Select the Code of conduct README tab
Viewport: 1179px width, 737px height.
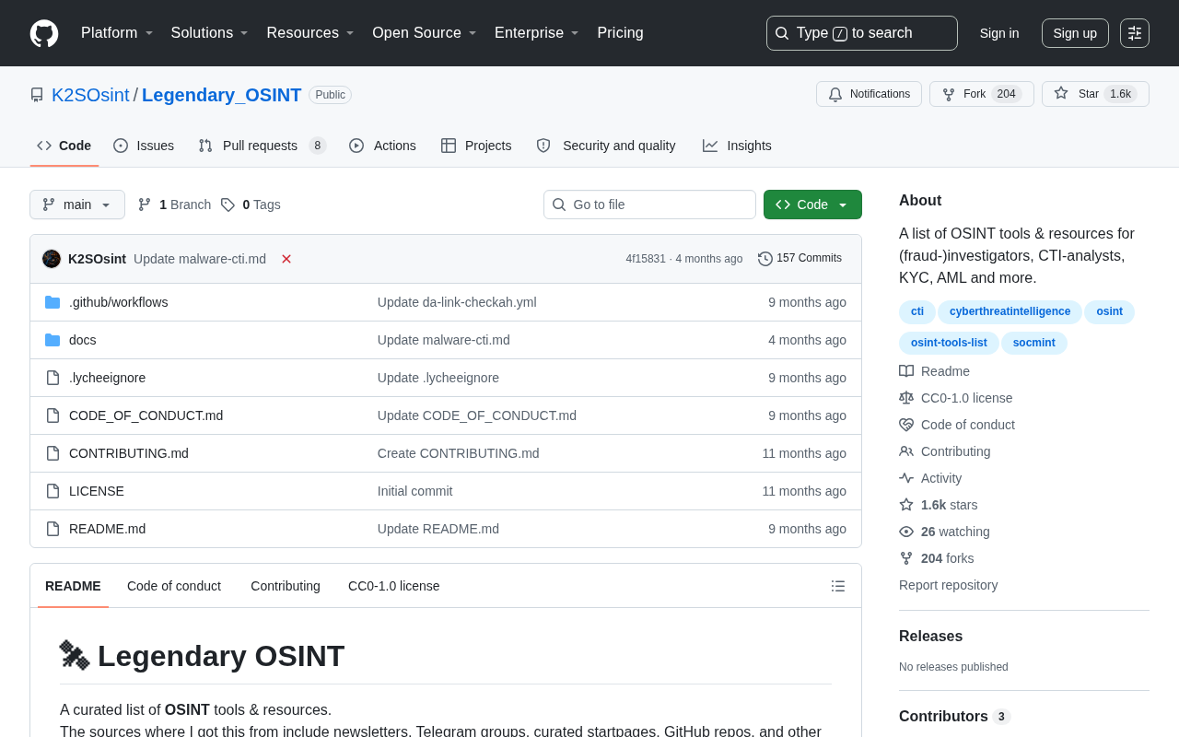point(174,586)
